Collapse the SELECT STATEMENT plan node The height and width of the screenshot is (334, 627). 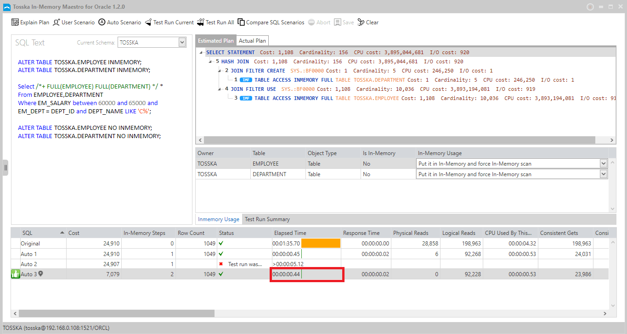202,52
